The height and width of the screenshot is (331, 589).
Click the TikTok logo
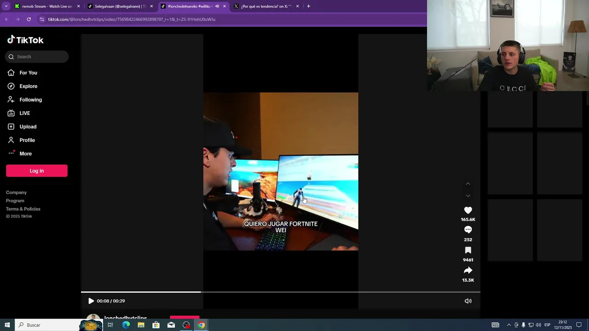pyautogui.click(x=25, y=40)
